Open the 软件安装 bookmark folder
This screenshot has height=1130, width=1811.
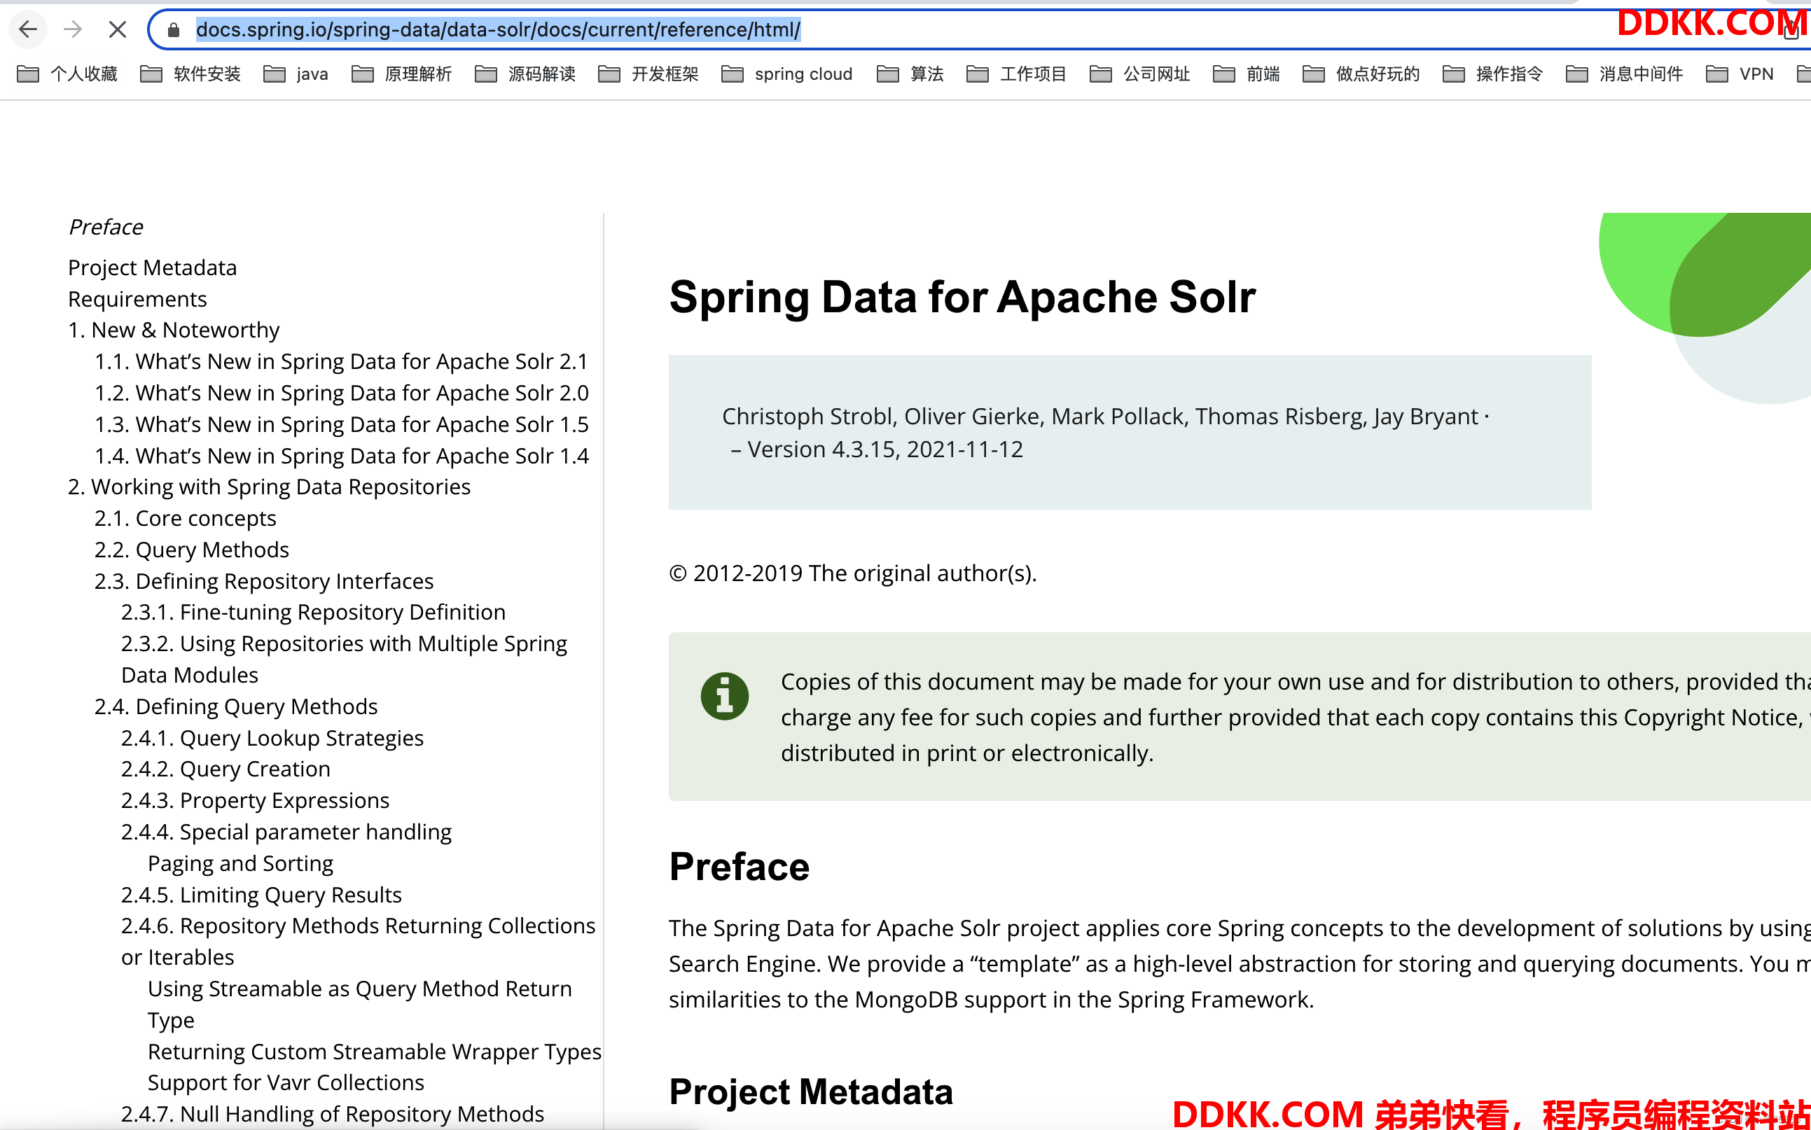(190, 74)
